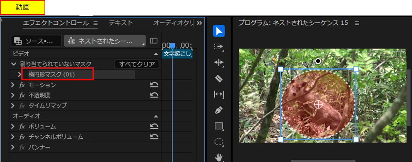Toggle fx for ボリューム effect

[x=22, y=127]
